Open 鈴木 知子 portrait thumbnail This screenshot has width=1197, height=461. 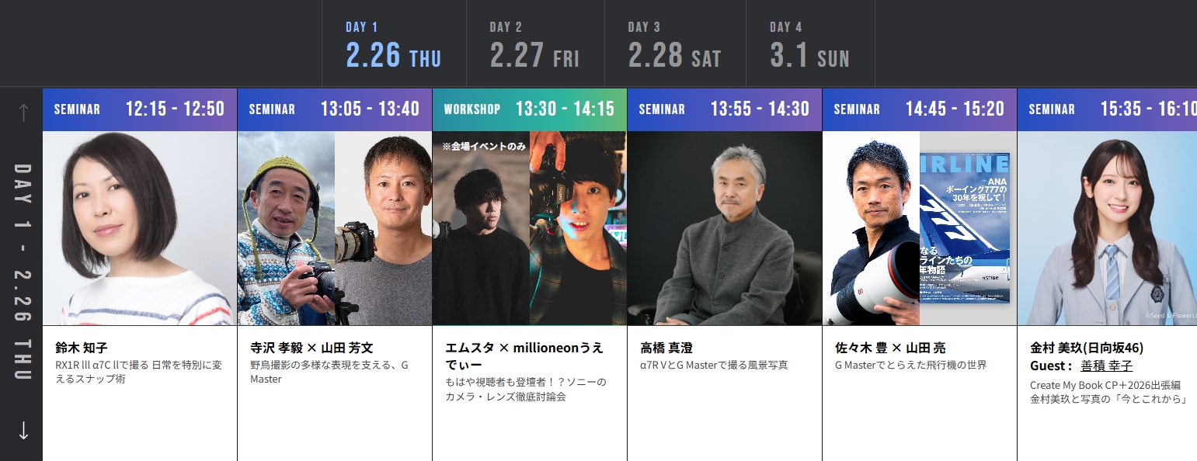pos(140,228)
